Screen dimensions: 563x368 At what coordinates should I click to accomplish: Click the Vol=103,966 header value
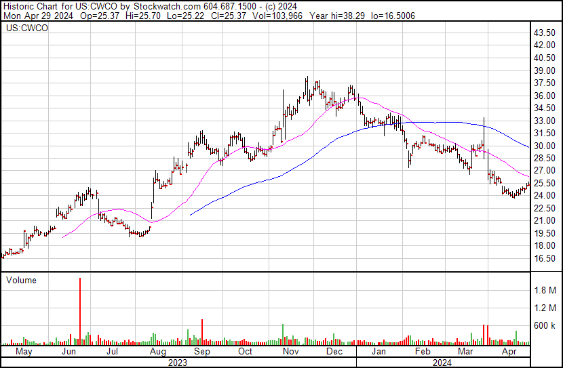pos(277,16)
